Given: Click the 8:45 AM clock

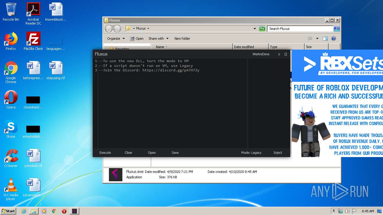Looking at the screenshot, I should pyautogui.click(x=368, y=211).
